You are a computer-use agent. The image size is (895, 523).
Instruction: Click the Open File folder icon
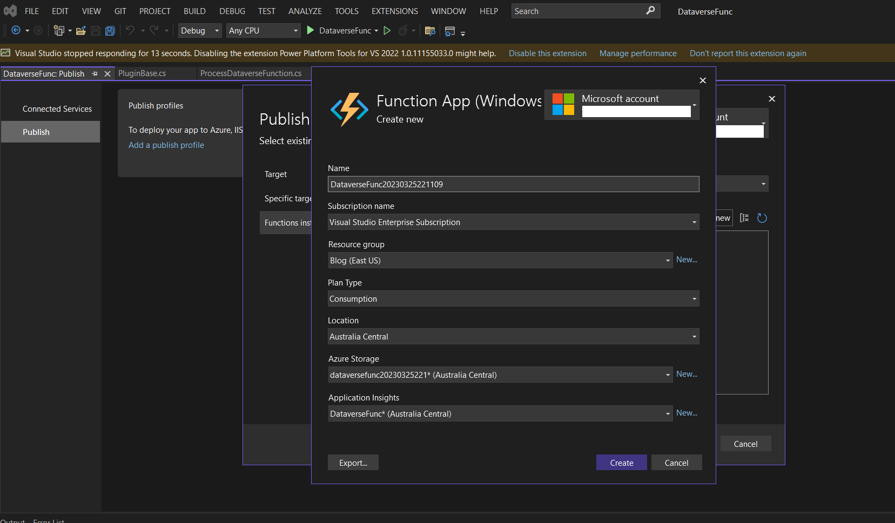(x=81, y=31)
